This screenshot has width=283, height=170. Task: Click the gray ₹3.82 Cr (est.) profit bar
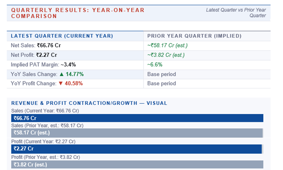(x=137, y=165)
